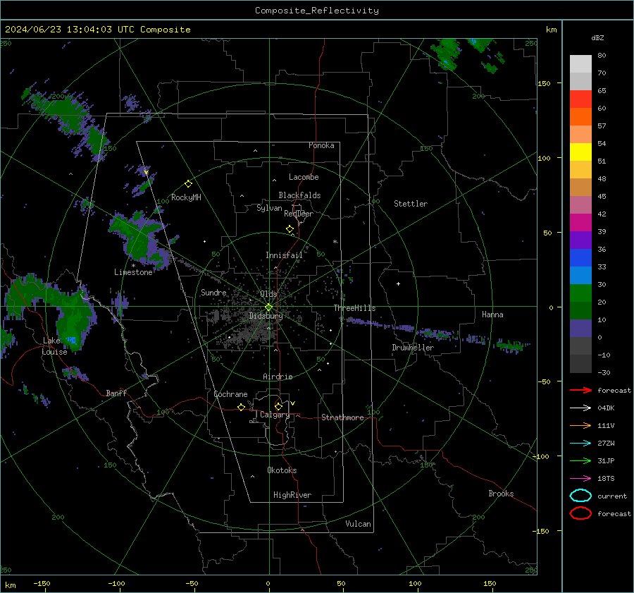Click the white 04DK arrow in the legend

(x=580, y=408)
